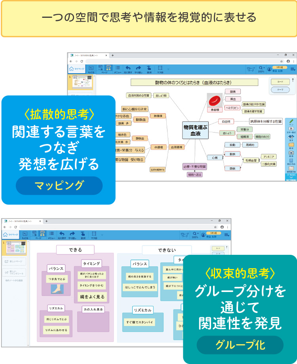
Task: Click カード button in upper window palette
Action: click(280, 82)
